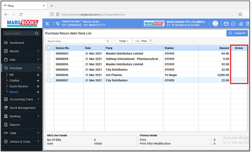This screenshot has width=251, height=152.
Task: Click the Dashboard gauge icon
Action: 6,42
